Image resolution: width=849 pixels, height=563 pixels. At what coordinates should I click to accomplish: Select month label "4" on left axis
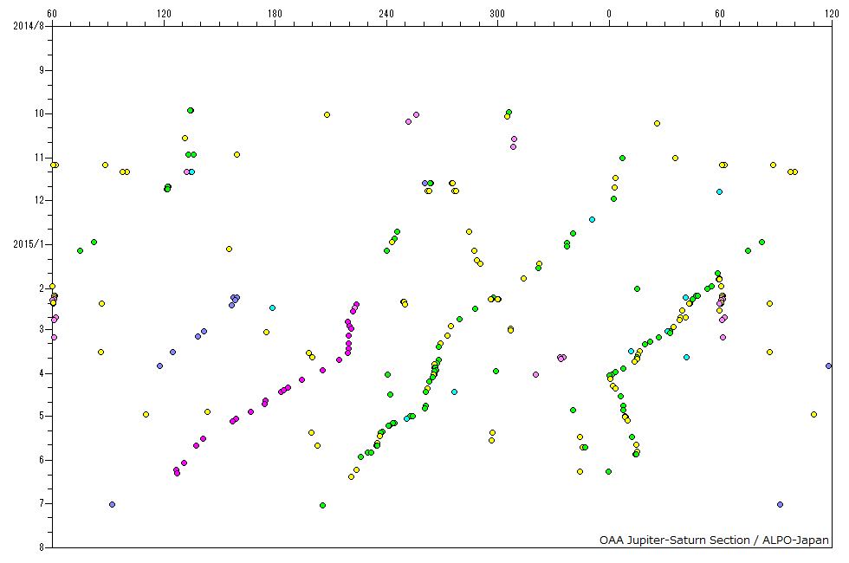(x=42, y=373)
